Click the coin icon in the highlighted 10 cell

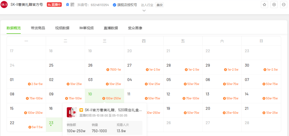pyautogui.click(x=104, y=98)
